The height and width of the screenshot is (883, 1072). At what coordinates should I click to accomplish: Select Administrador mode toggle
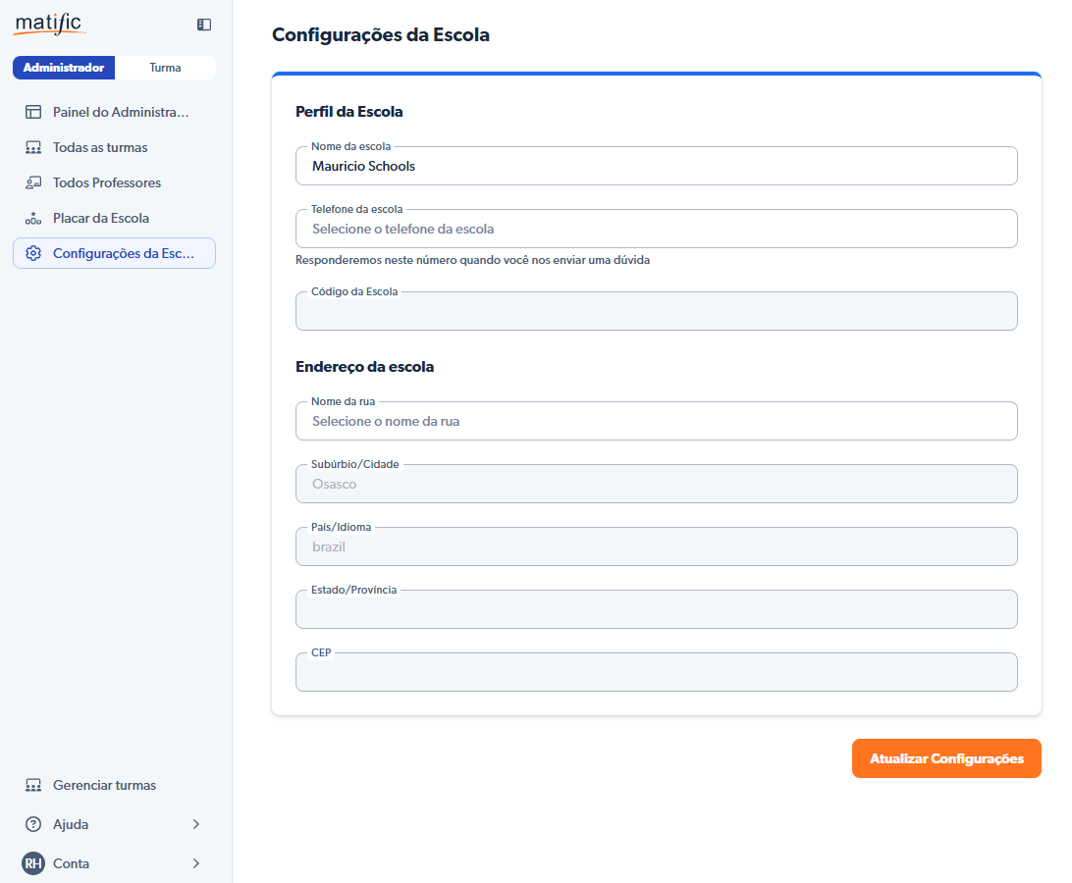pos(64,68)
